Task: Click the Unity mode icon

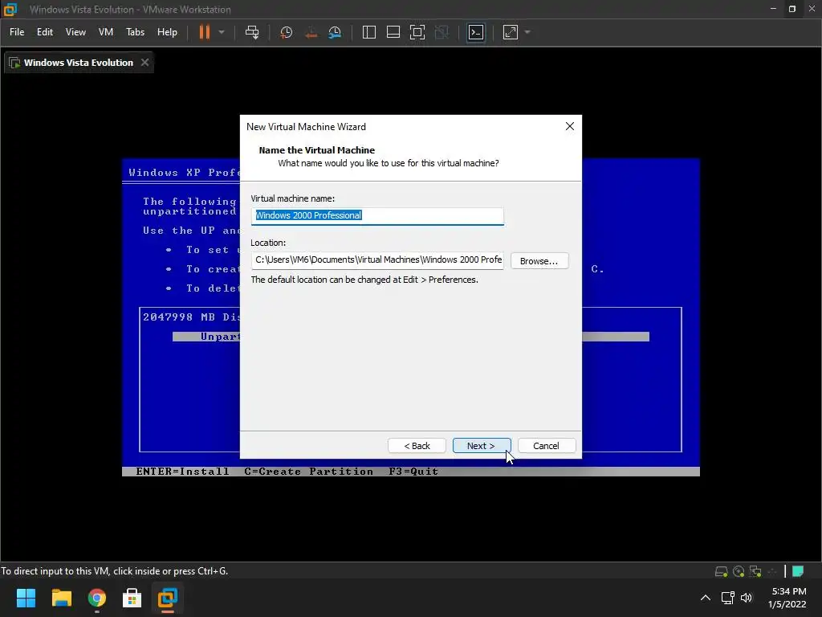Action: [x=442, y=32]
